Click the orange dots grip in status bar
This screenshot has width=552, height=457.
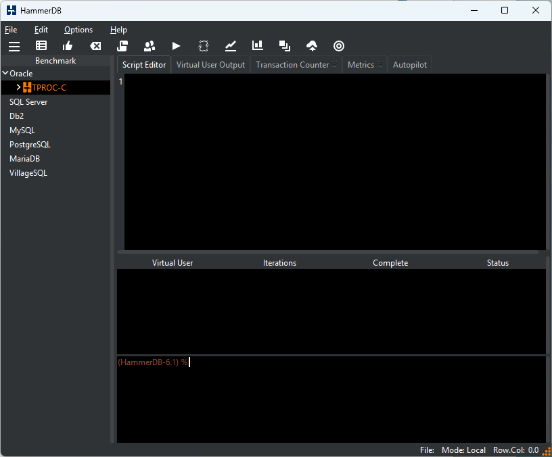tap(547, 452)
